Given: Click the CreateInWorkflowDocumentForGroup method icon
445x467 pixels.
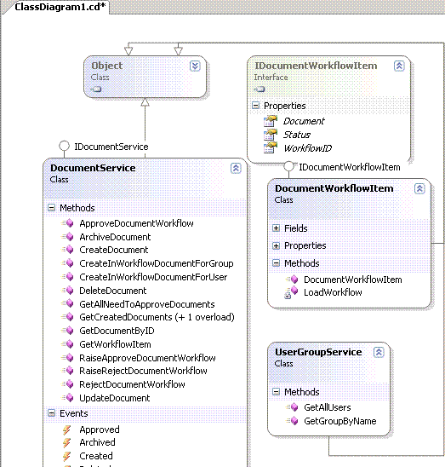Looking at the screenshot, I should (x=67, y=263).
